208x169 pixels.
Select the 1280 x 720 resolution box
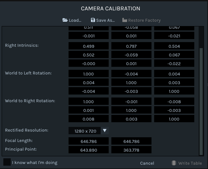(85, 131)
